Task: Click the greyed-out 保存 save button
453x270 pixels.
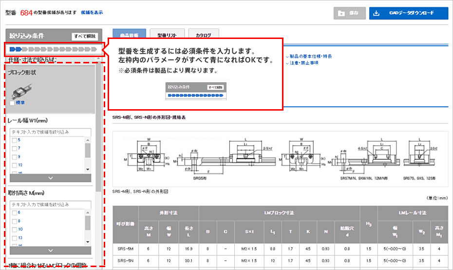Action: [350, 13]
